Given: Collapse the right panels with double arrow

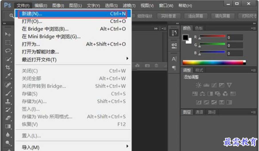Looking at the screenshot, I should click(254, 24).
